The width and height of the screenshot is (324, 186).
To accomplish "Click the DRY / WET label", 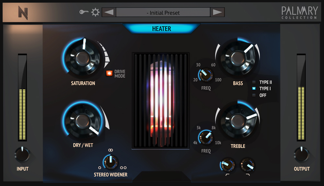I will point(83,145).
